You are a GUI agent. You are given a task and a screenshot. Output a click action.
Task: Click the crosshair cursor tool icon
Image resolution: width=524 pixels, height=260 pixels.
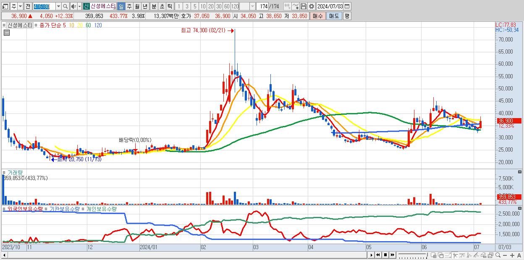(x=455, y=255)
